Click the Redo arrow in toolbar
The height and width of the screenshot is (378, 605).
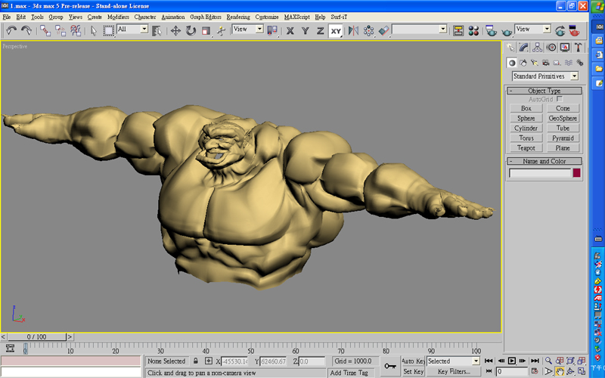pyautogui.click(x=26, y=30)
